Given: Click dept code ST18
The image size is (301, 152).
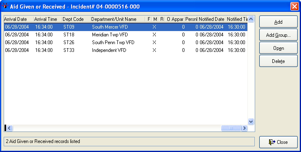Looking at the screenshot, I should pyautogui.click(x=69, y=35).
